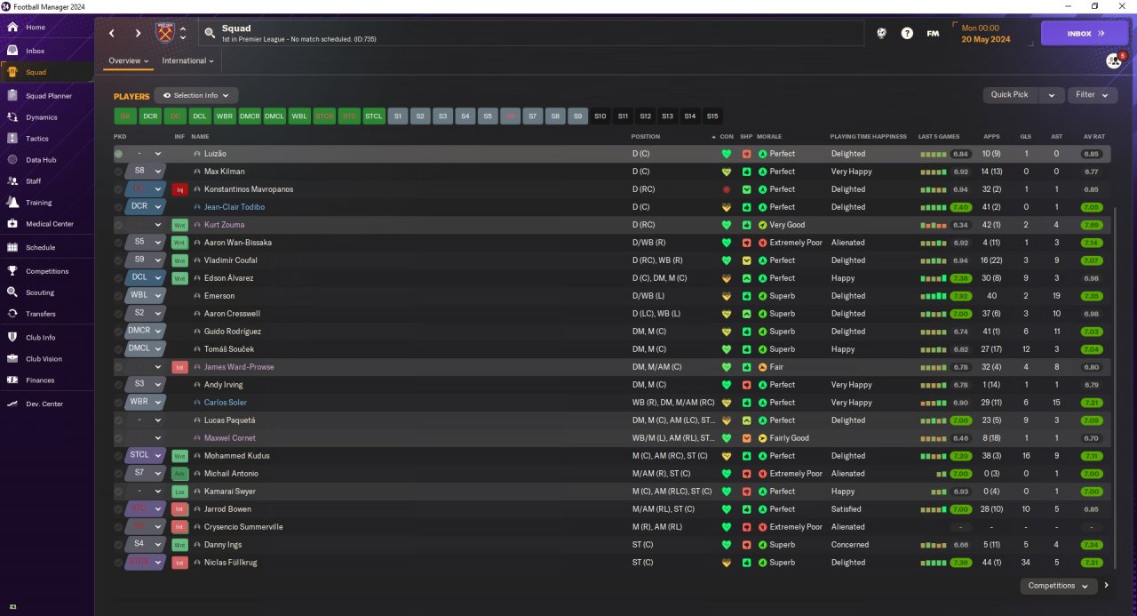Image resolution: width=1137 pixels, height=616 pixels.
Task: Open the help question mark icon
Action: tap(907, 33)
